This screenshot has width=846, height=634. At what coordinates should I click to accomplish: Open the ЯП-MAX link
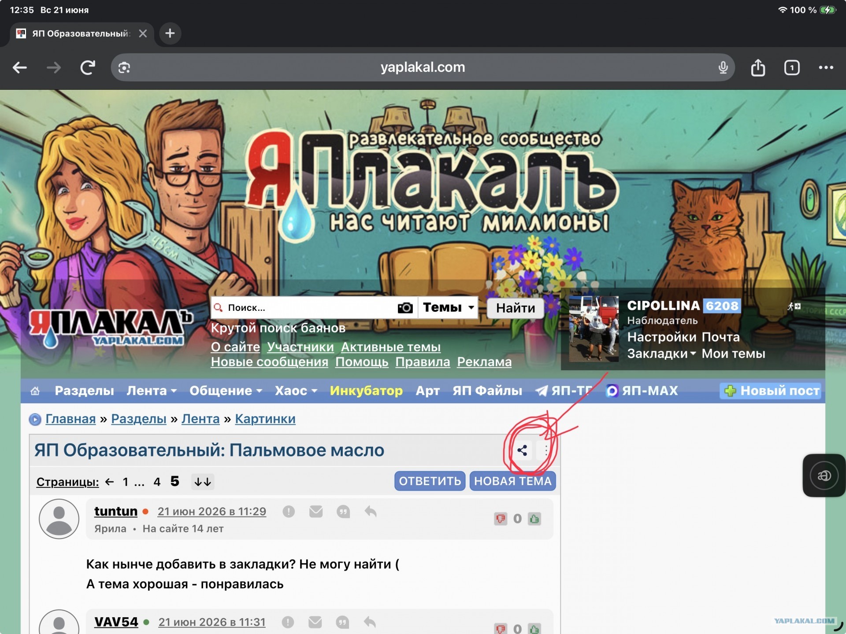pyautogui.click(x=642, y=391)
